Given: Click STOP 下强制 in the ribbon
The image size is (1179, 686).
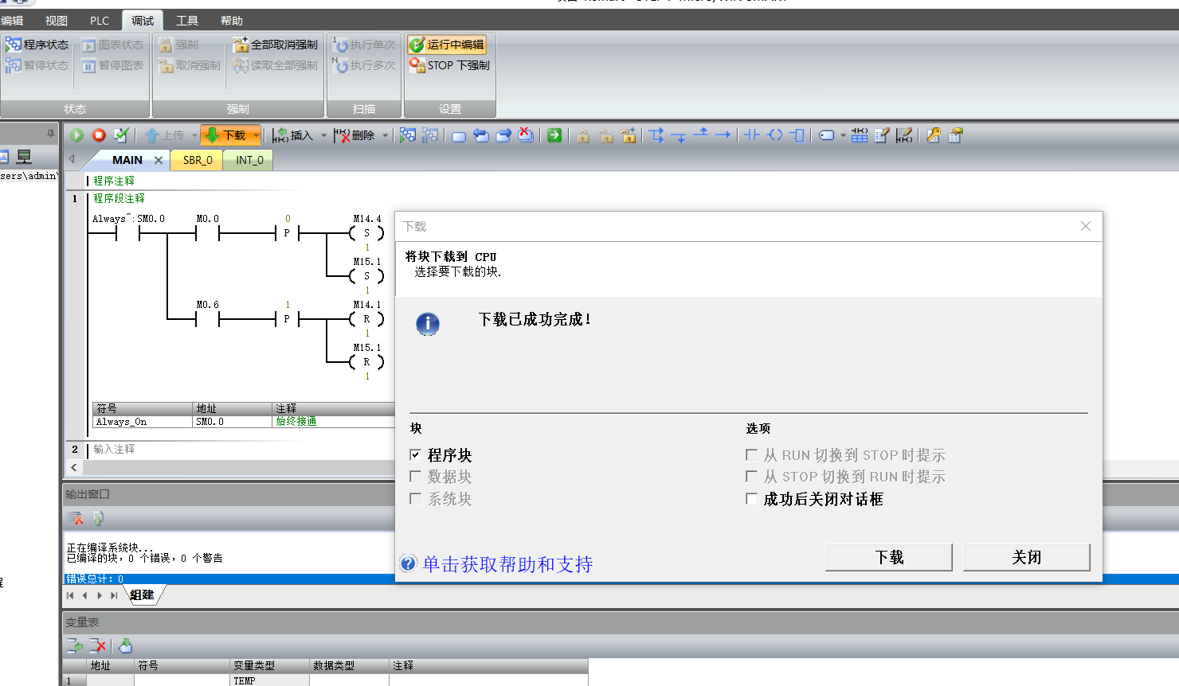Looking at the screenshot, I should coord(450,65).
